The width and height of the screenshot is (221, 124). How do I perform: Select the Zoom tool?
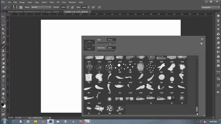3,98
